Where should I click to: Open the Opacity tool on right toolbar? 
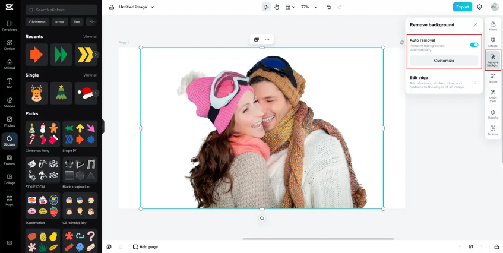(493, 114)
